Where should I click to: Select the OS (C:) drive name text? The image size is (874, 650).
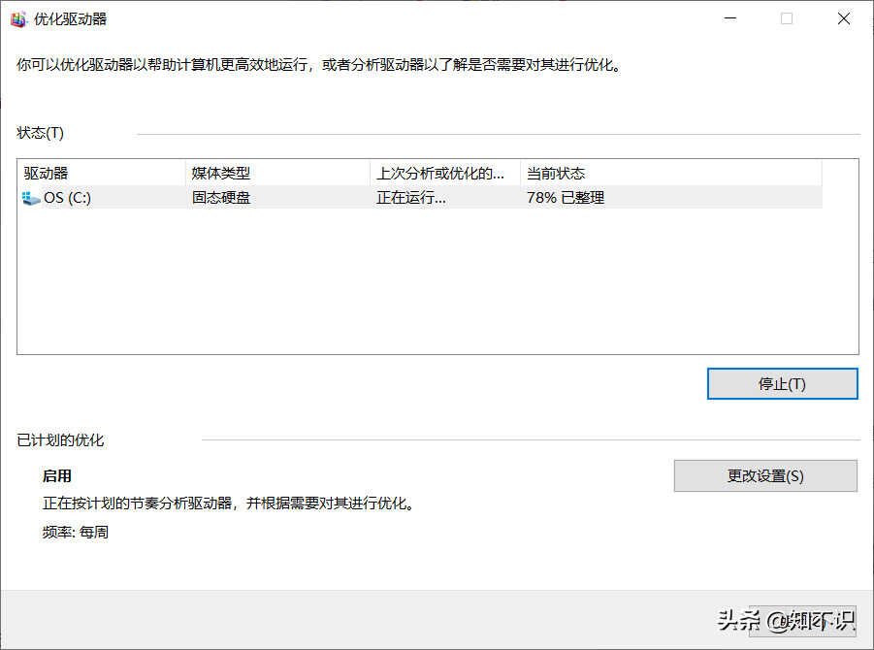68,198
